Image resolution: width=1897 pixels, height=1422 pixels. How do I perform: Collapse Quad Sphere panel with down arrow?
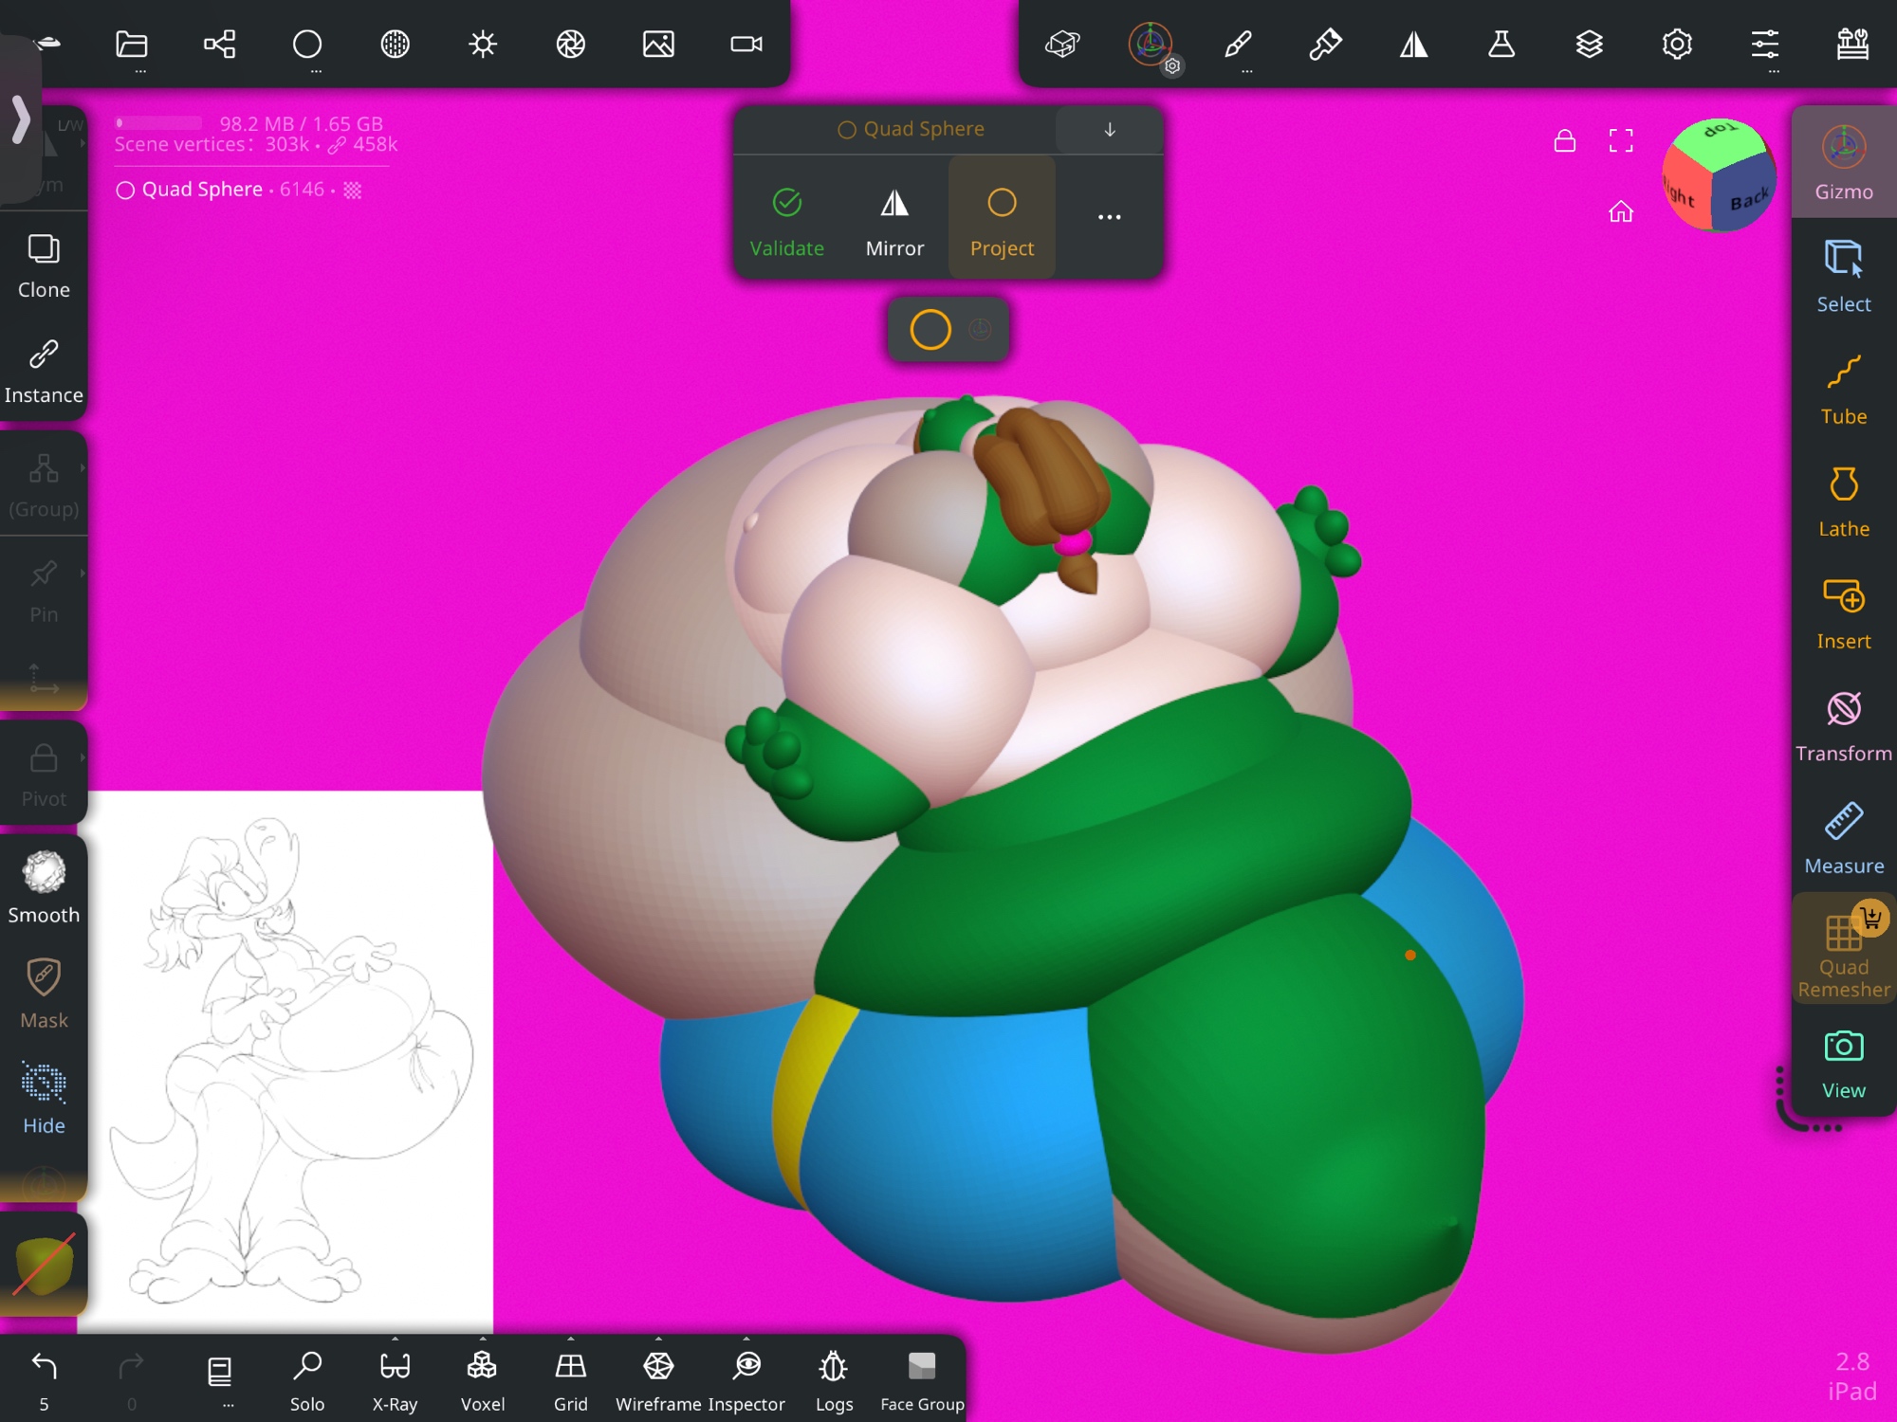click(1109, 130)
